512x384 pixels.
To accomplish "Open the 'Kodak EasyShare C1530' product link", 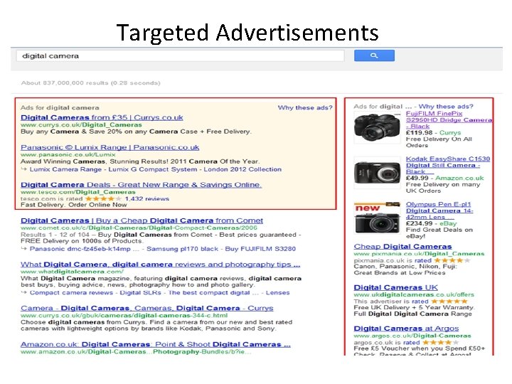I will coord(448,165).
